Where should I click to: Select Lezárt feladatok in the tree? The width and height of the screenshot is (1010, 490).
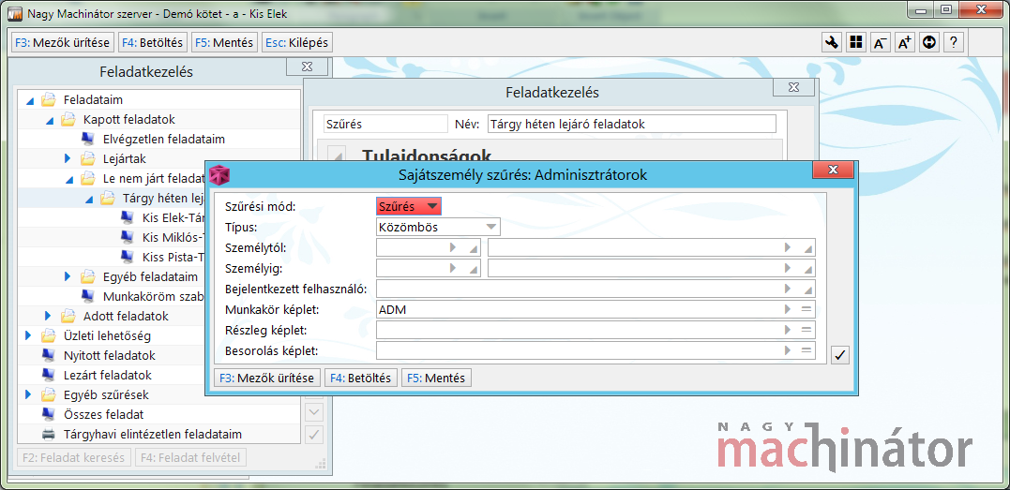[x=108, y=375]
